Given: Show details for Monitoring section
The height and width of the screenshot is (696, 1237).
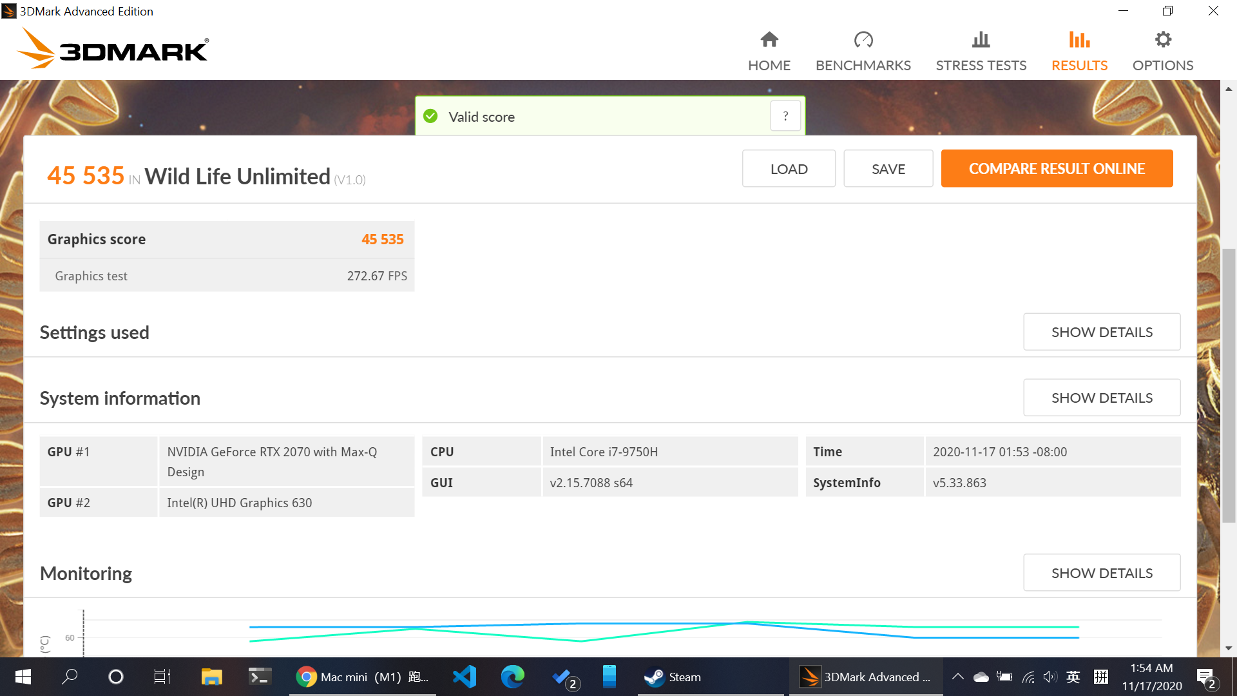Looking at the screenshot, I should [1101, 573].
